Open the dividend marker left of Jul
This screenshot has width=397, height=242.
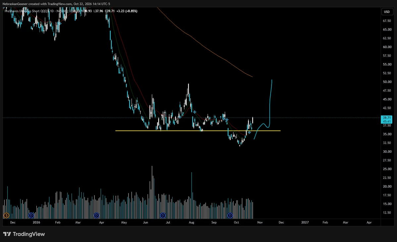point(163,216)
